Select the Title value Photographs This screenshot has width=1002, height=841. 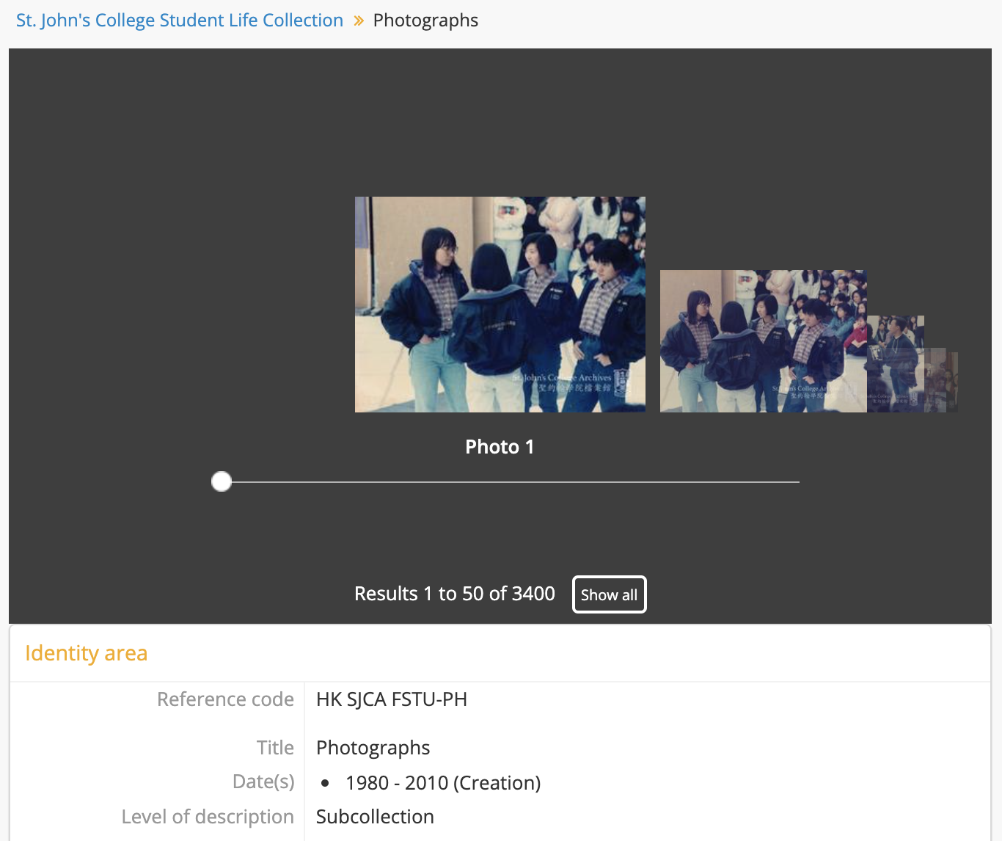tap(373, 747)
